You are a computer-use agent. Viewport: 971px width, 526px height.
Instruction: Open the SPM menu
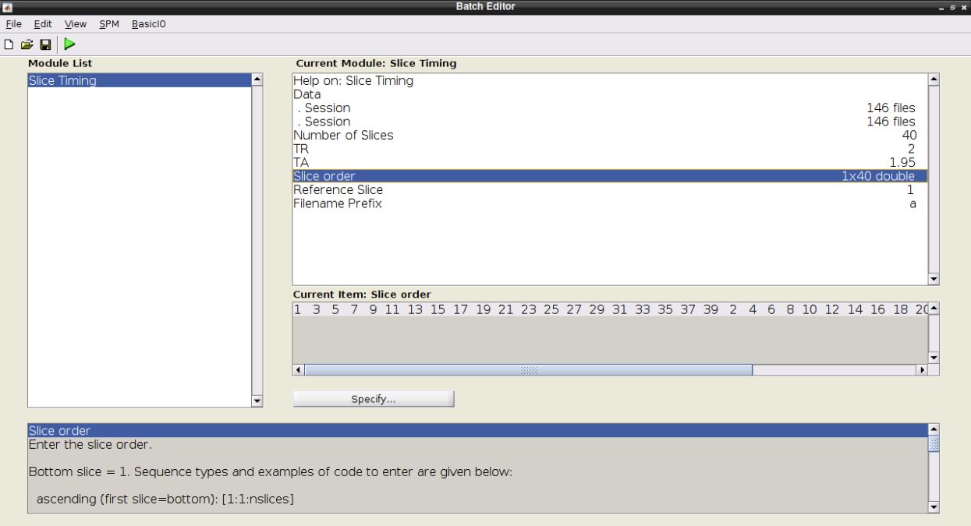tap(109, 24)
